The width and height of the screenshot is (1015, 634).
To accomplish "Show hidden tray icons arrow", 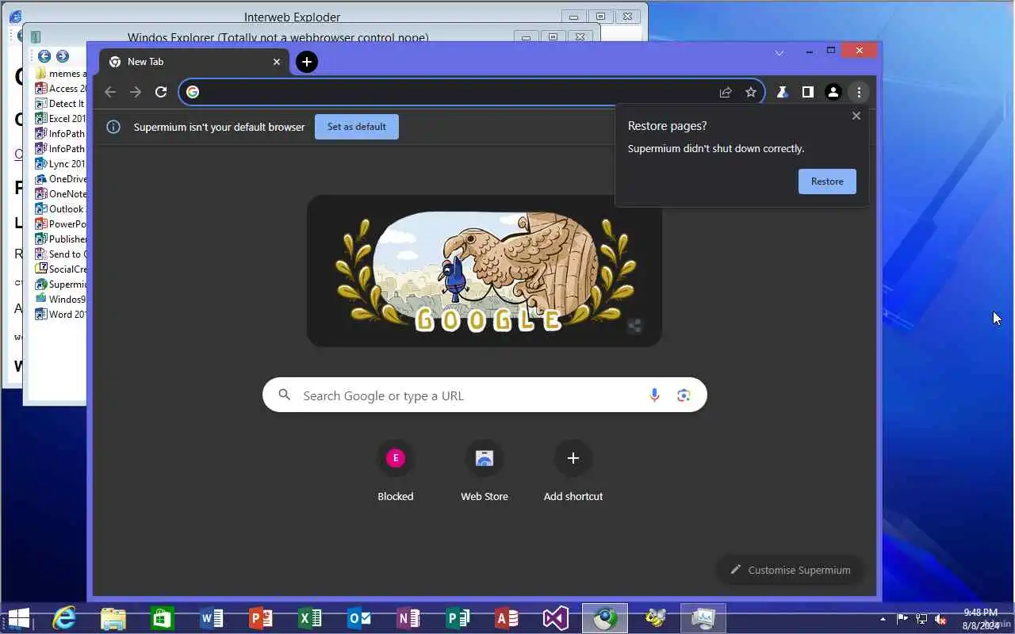I will 883,618.
